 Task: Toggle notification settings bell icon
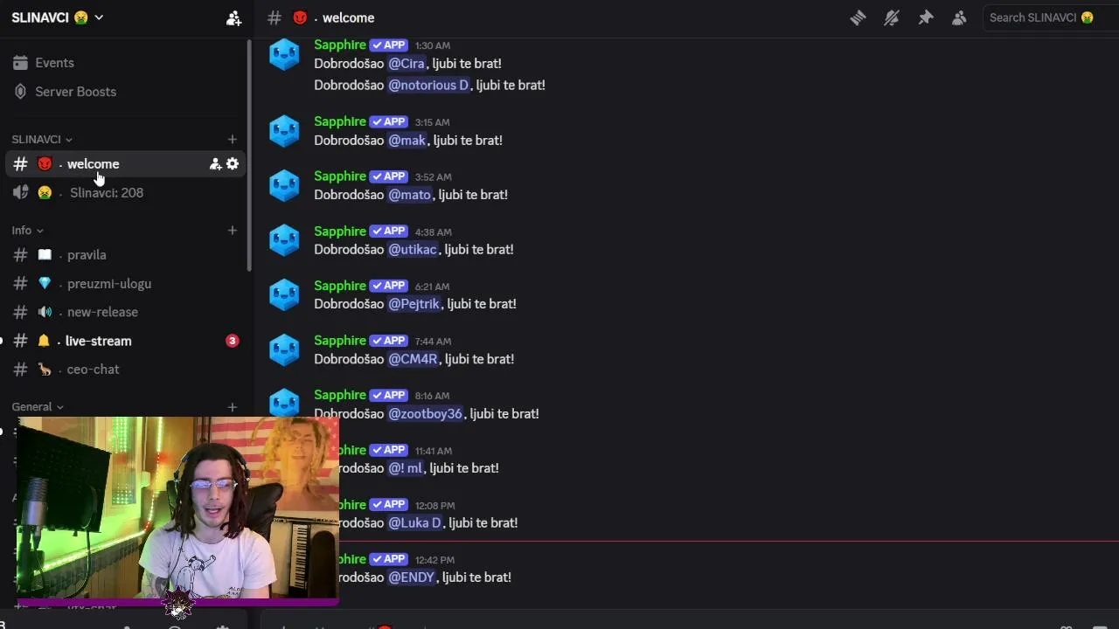tap(892, 17)
